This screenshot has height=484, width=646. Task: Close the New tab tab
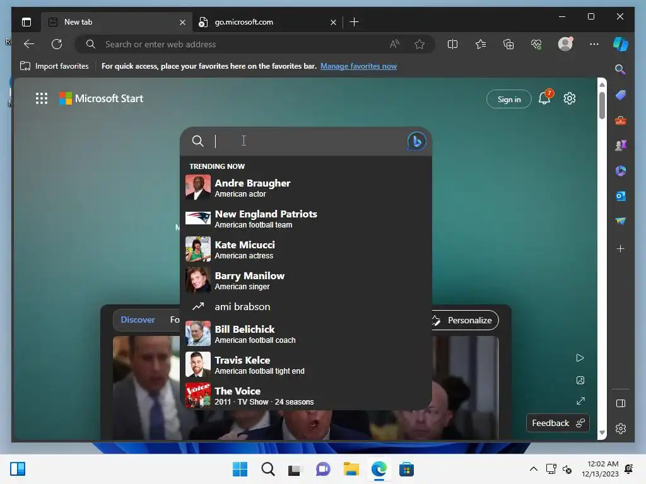point(182,22)
